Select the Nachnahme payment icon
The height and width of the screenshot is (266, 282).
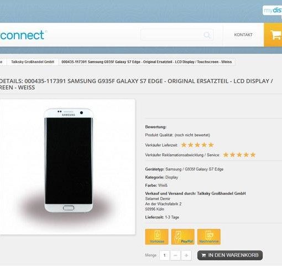pyautogui.click(x=209, y=237)
